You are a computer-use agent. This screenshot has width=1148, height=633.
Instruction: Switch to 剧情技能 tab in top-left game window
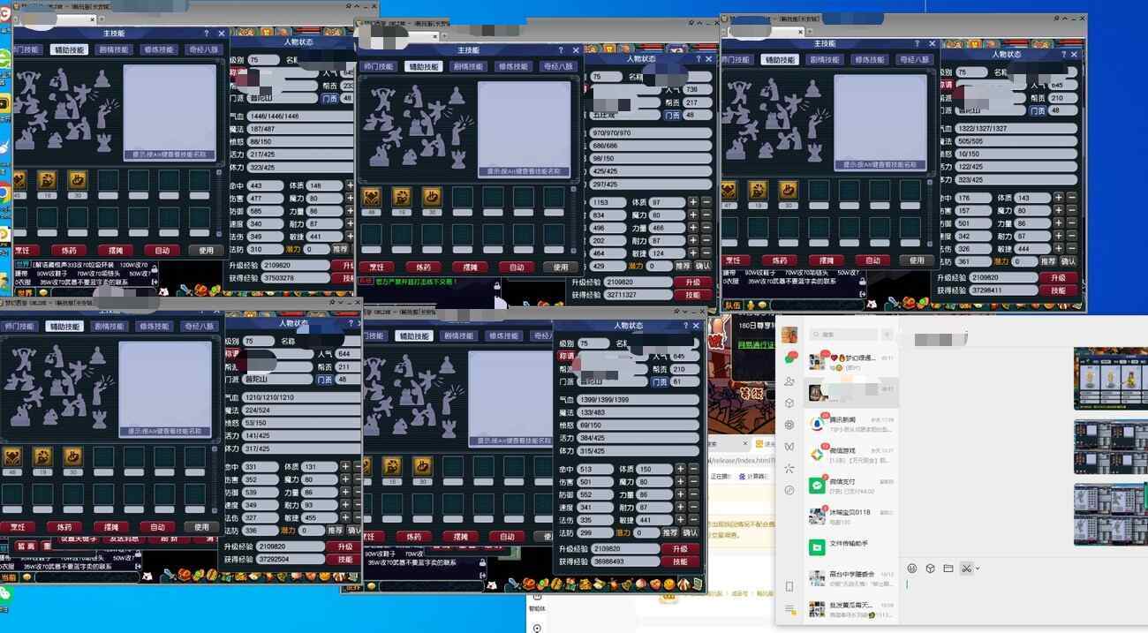coord(112,50)
